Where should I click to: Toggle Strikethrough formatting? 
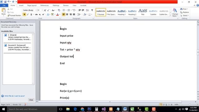(36, 15)
